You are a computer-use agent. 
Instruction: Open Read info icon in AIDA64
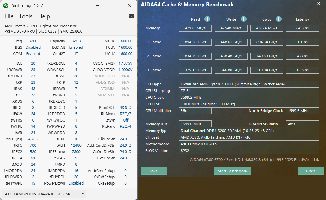[207, 19]
